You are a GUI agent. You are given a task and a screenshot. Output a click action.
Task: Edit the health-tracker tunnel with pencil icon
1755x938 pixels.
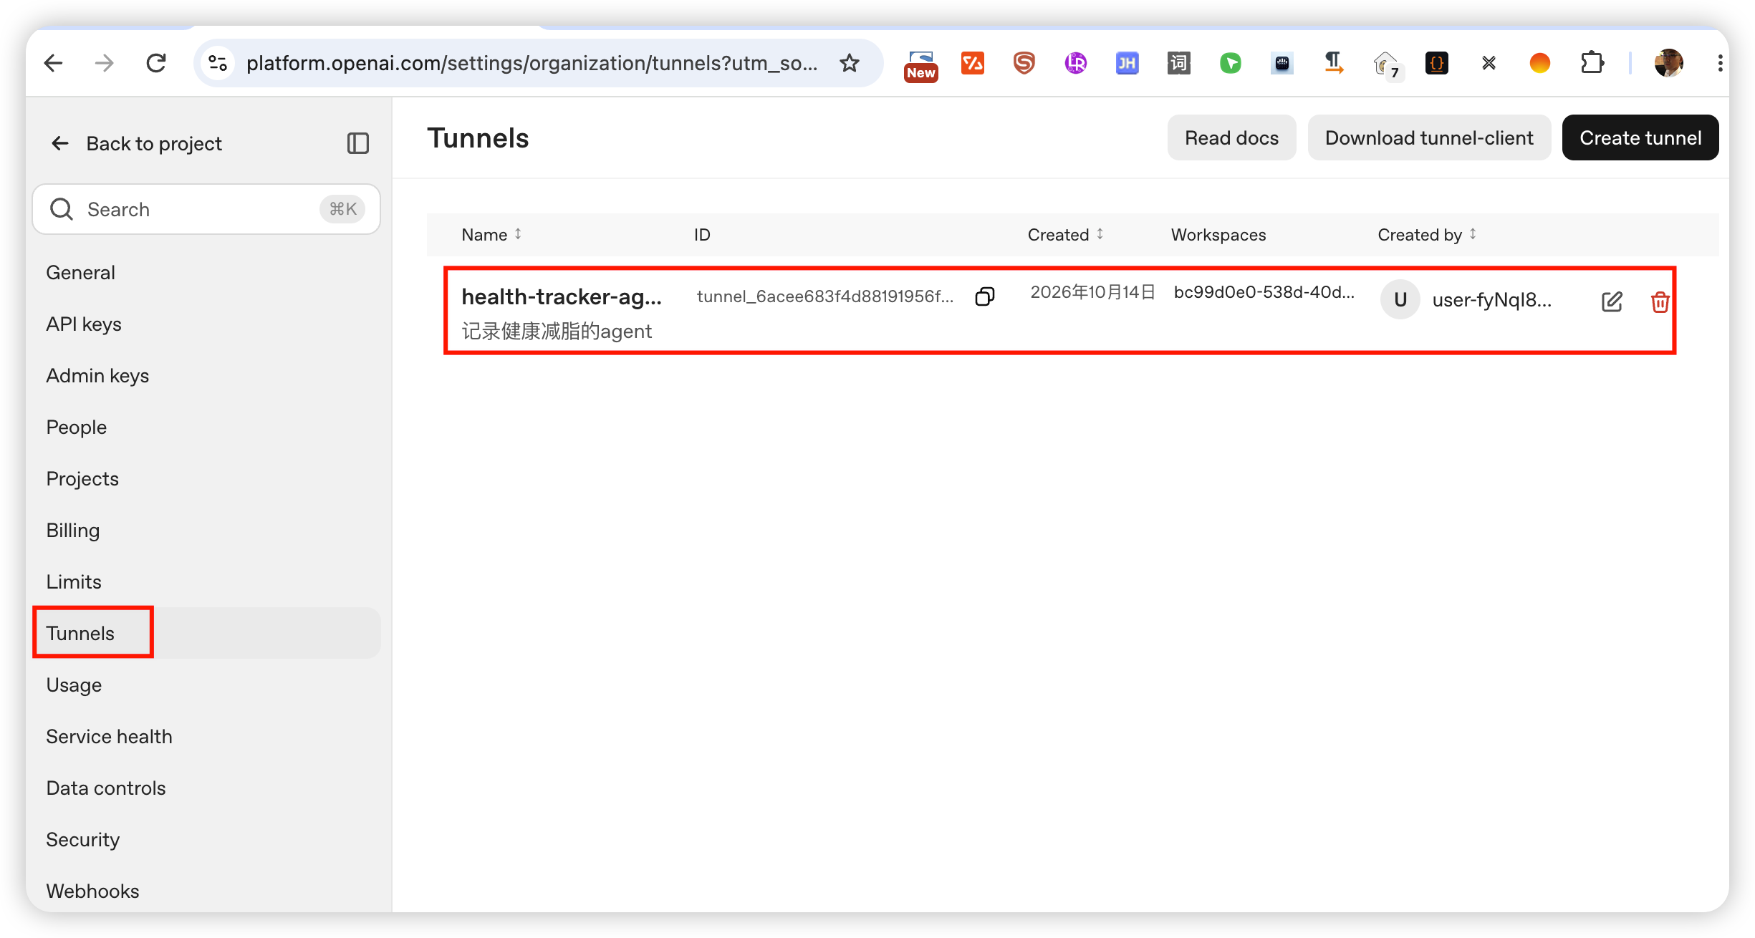1612,301
